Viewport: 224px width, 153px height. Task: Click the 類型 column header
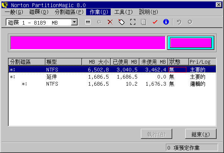63,62
